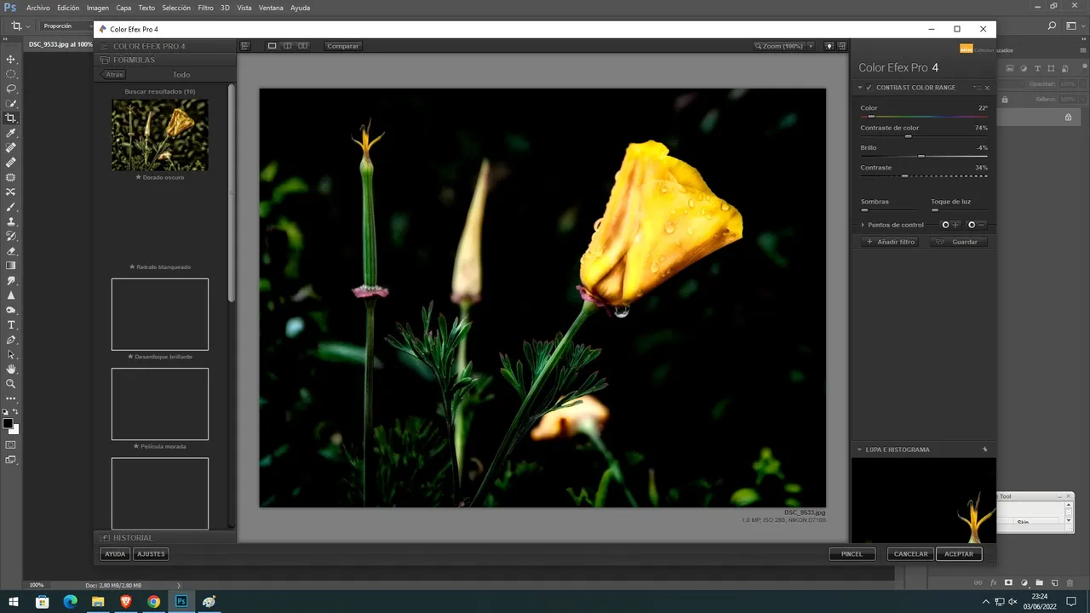Open Brave browser from the taskbar
The image size is (1090, 613).
click(x=126, y=602)
